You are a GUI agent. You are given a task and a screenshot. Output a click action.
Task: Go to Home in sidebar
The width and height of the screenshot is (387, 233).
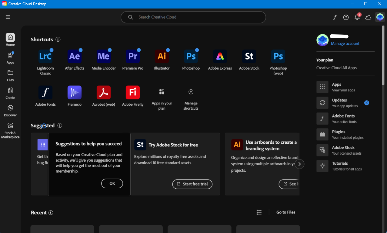[x=10, y=40]
